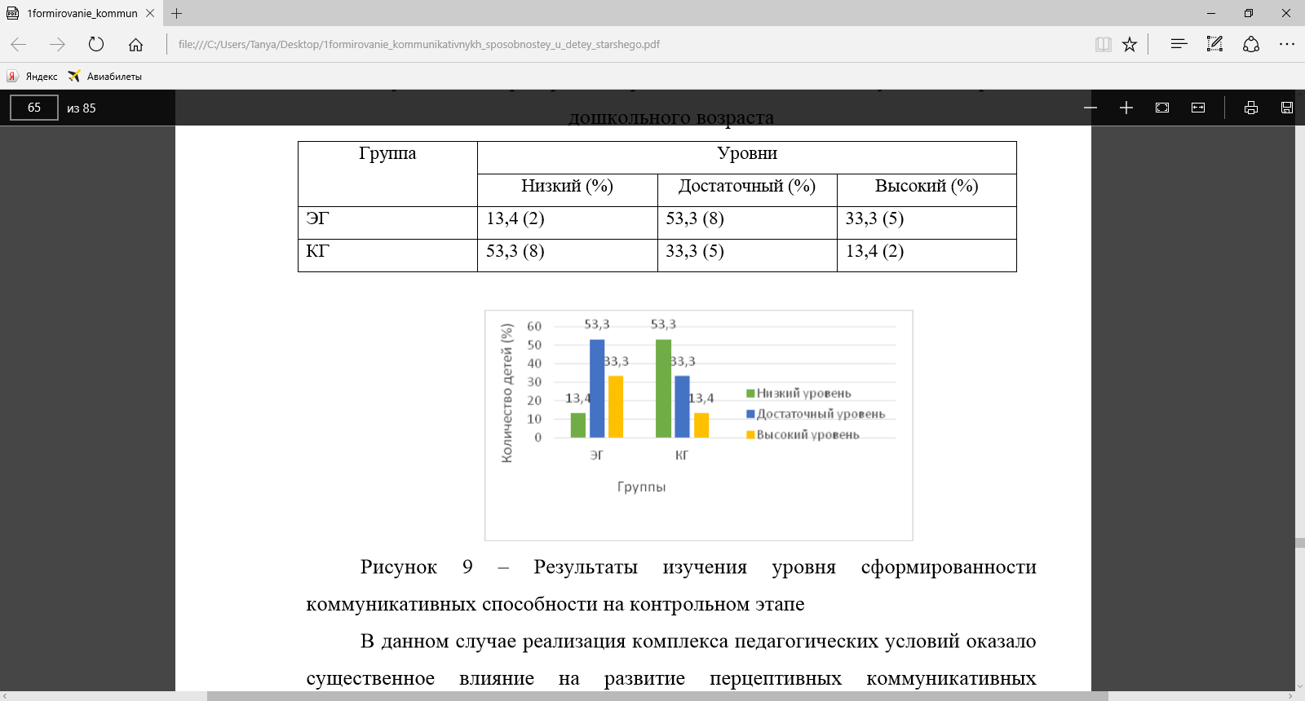Print the PDF document

click(x=1251, y=108)
